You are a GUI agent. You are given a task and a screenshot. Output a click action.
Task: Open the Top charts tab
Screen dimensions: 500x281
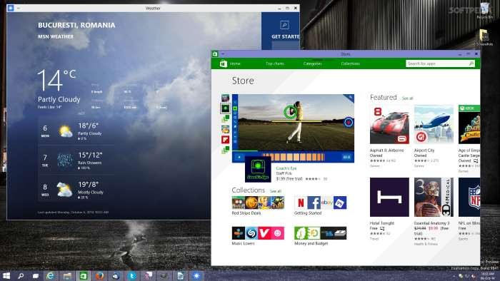click(275, 63)
